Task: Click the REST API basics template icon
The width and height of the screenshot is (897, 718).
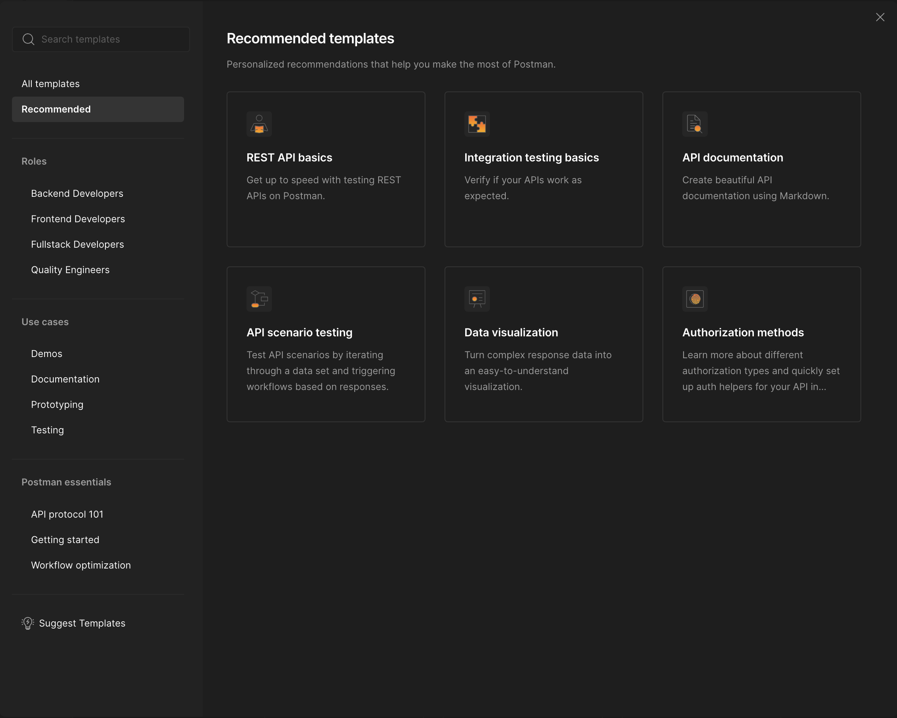Action: [x=259, y=124]
